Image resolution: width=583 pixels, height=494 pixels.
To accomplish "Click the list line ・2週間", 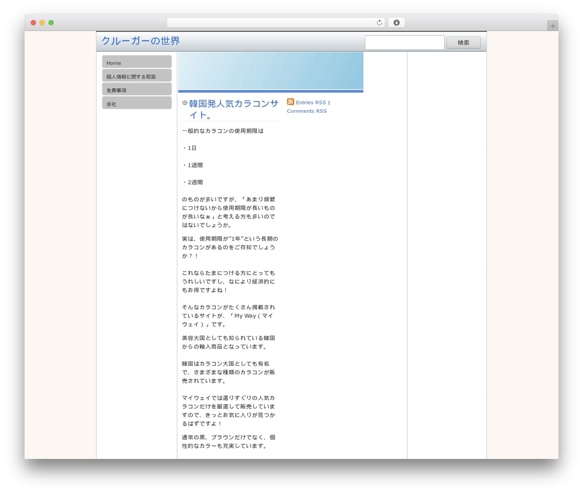I will point(192,182).
